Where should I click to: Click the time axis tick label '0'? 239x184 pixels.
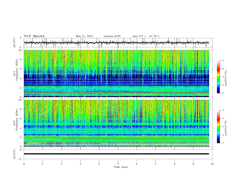tap(24, 164)
